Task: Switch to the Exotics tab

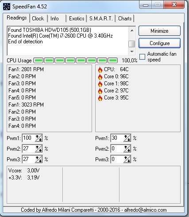Action: pyautogui.click(x=77, y=19)
